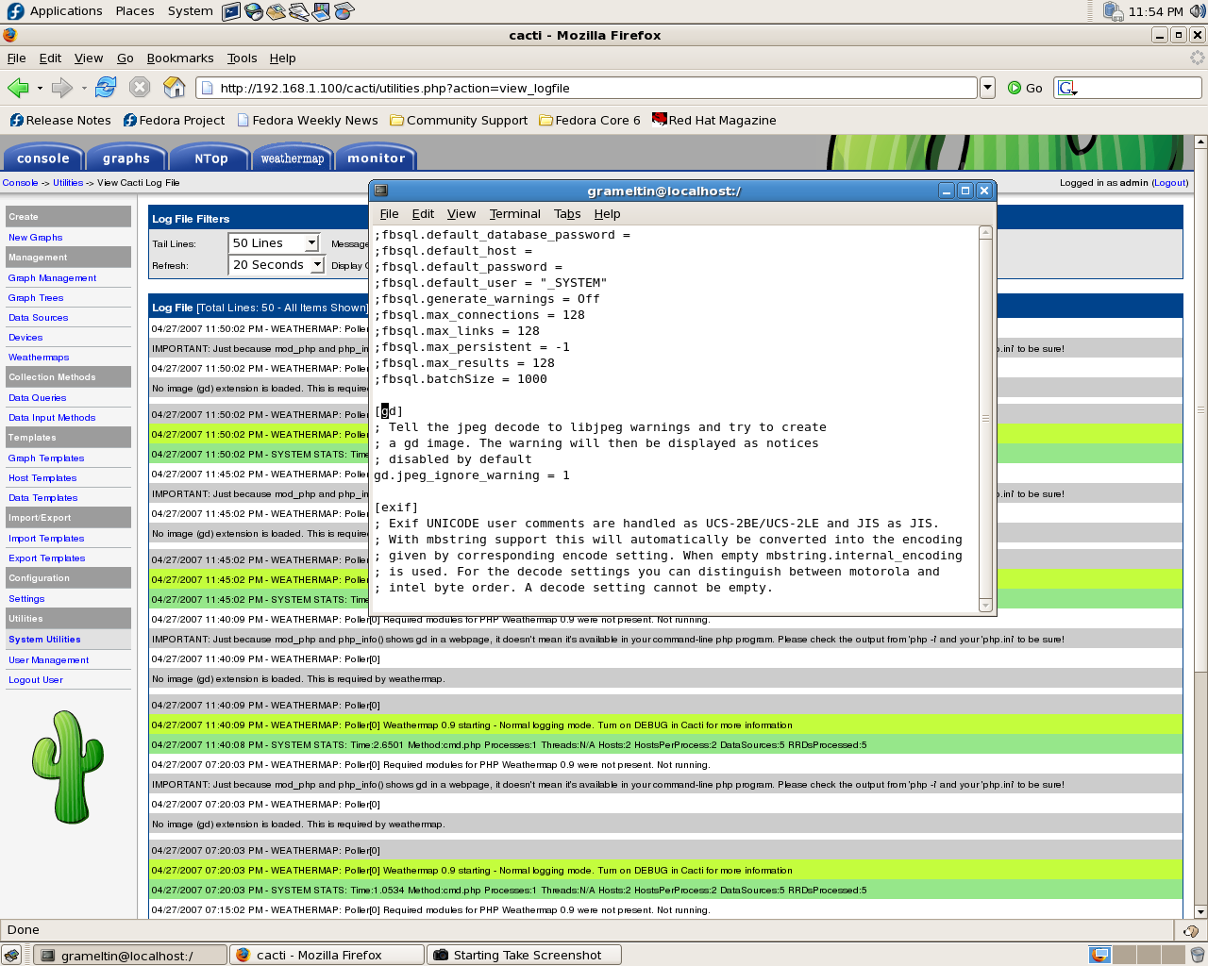The image size is (1208, 966).
Task: Open Firefox Tools menu
Action: pos(242,58)
